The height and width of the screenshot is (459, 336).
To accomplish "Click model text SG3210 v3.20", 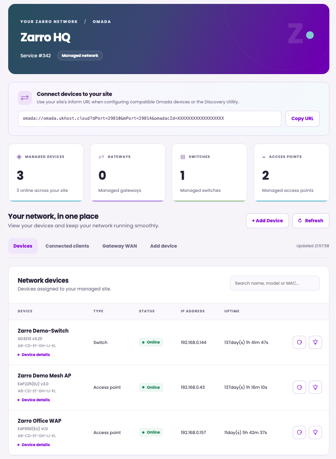I will (30, 338).
